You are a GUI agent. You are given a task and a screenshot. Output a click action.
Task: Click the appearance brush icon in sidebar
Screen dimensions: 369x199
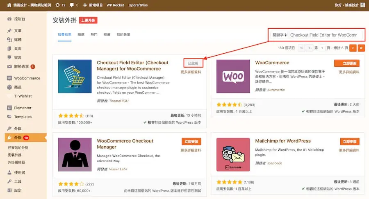pos(9,129)
